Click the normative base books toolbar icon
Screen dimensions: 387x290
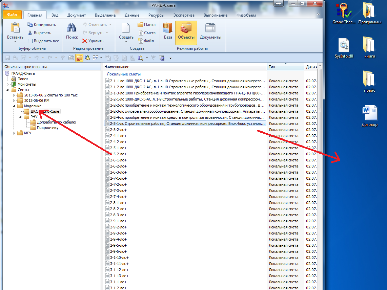coord(87,58)
